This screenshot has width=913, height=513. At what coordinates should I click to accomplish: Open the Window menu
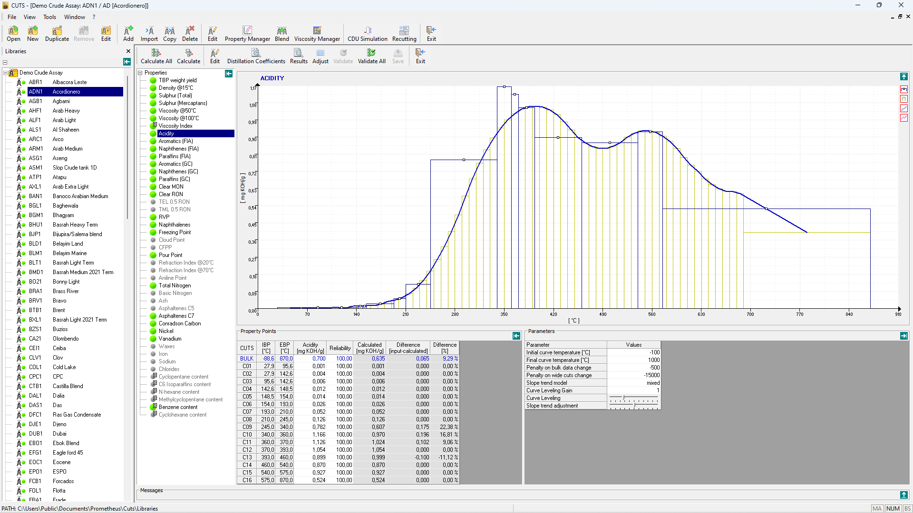coord(75,17)
